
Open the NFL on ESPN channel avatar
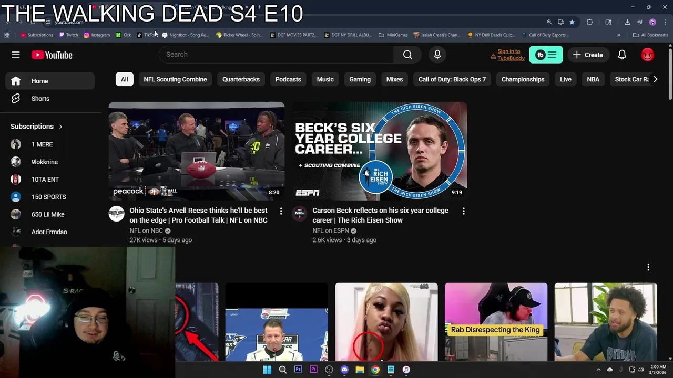[300, 214]
